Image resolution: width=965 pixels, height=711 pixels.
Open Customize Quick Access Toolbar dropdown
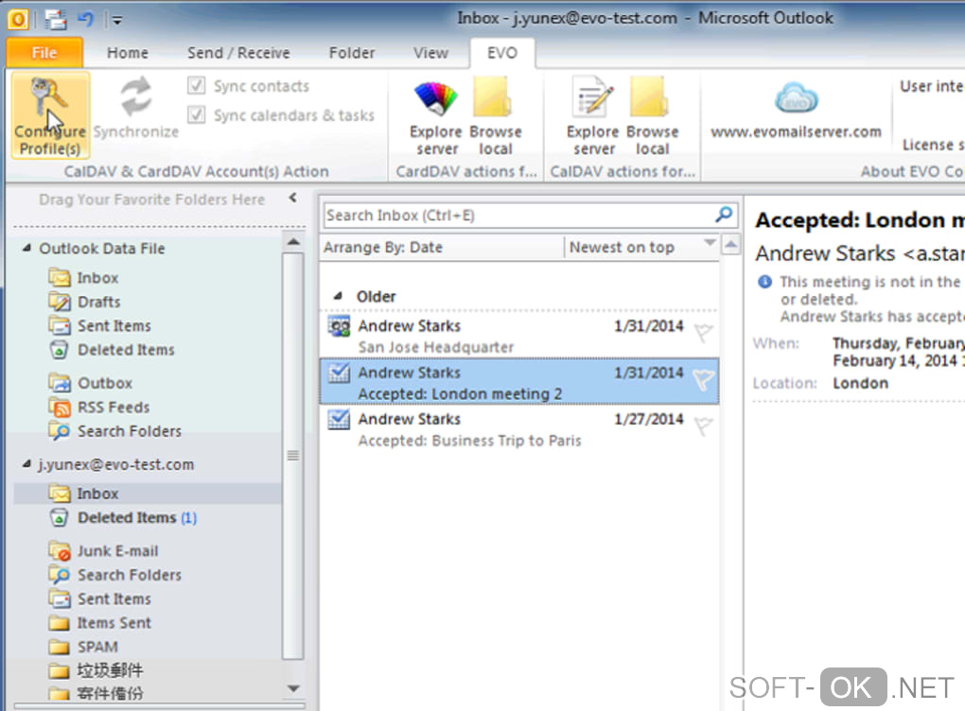coord(116,20)
